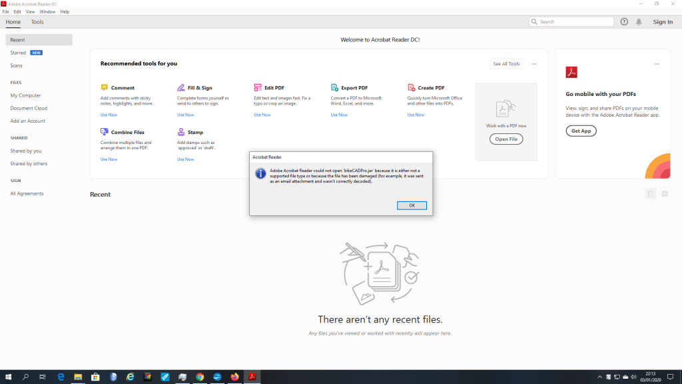Switch to the Tools tab
682x384 pixels.
pyautogui.click(x=37, y=22)
